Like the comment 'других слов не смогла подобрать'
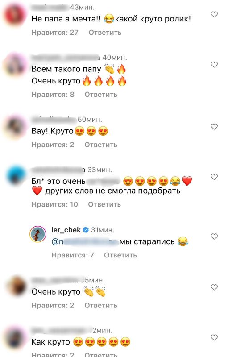The height and width of the screenshot is (357, 232). click(214, 177)
